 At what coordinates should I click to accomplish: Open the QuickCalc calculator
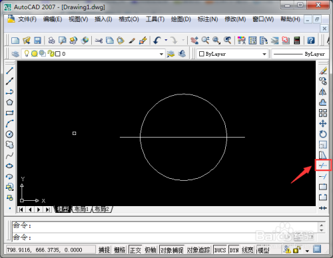click(x=297, y=41)
